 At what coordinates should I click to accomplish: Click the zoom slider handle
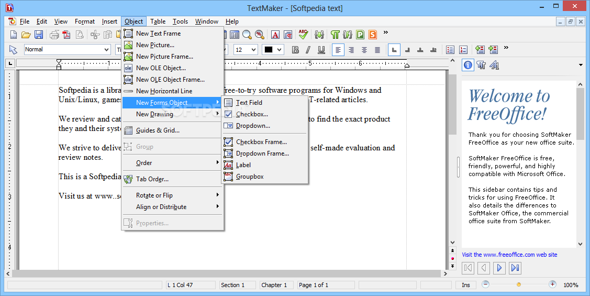click(x=519, y=284)
